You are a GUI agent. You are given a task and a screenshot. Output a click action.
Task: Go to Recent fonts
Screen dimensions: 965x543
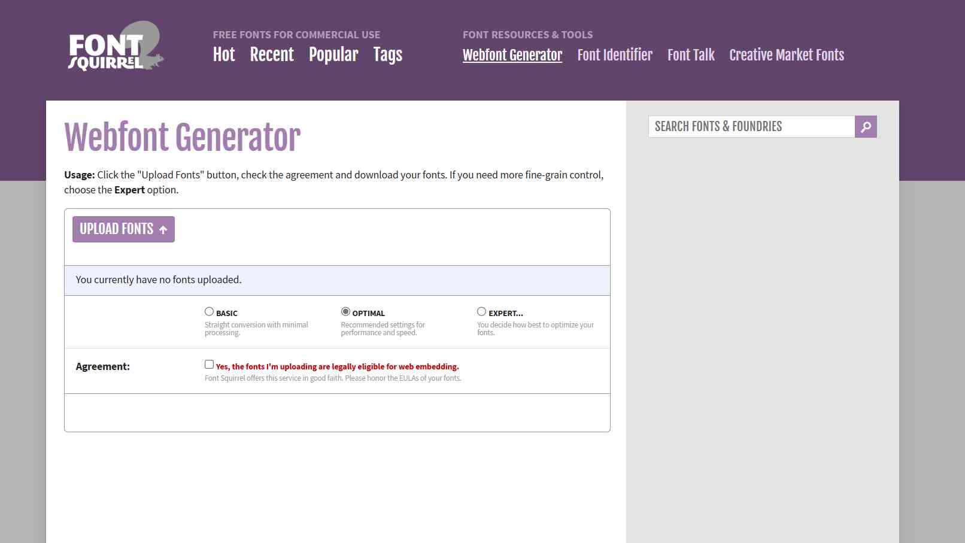click(x=272, y=55)
